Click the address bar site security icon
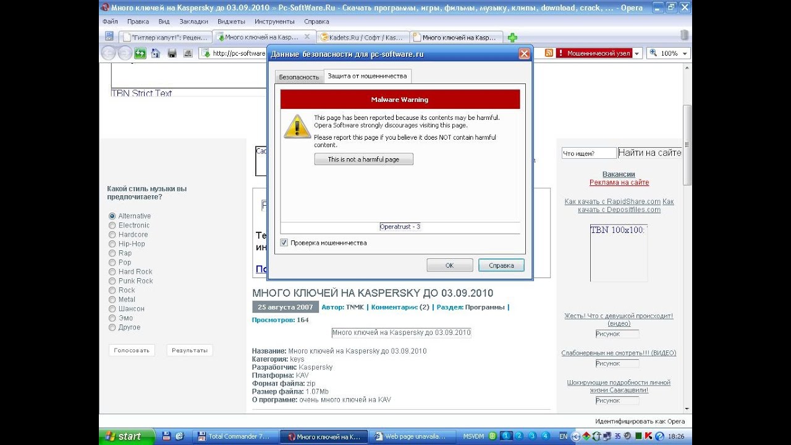The image size is (791, 445). point(206,54)
